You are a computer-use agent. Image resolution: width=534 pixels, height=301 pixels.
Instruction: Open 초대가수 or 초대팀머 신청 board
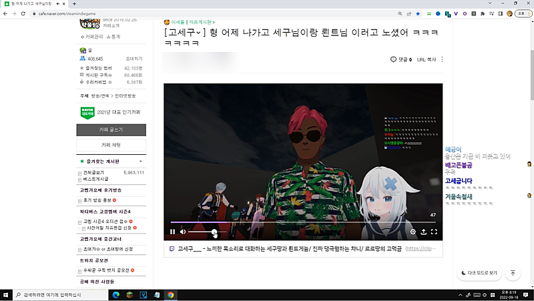coord(108,249)
